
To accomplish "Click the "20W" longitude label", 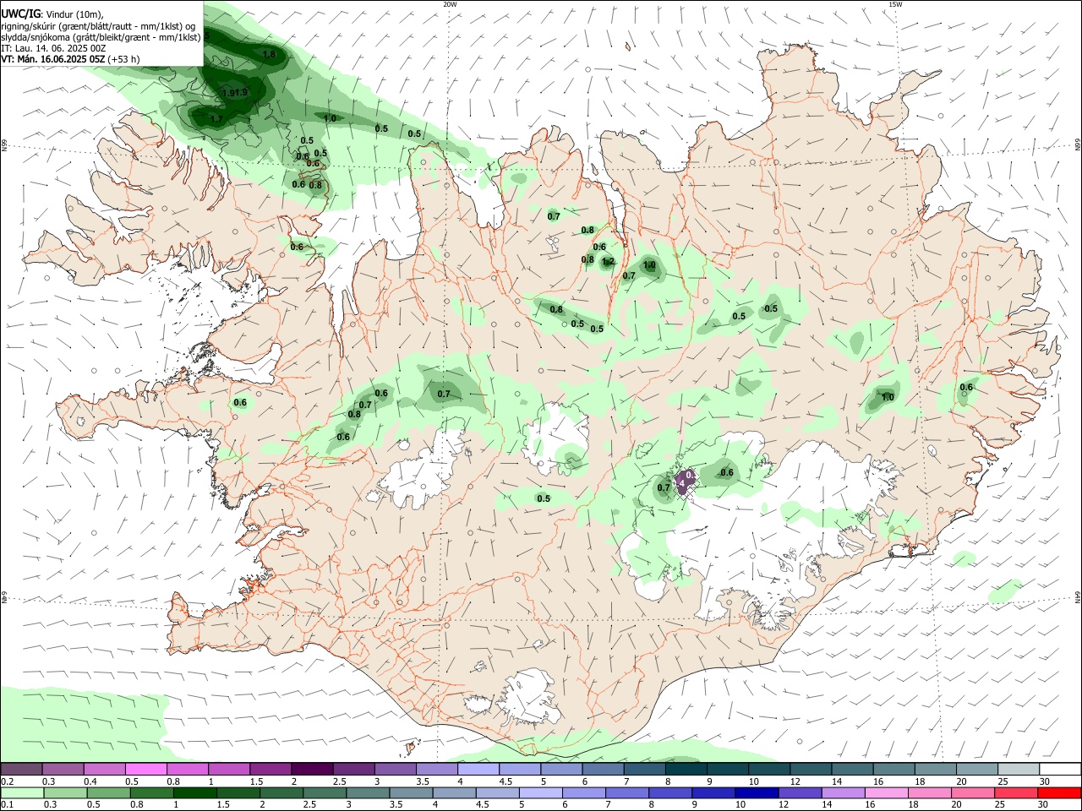I will (x=450, y=4).
